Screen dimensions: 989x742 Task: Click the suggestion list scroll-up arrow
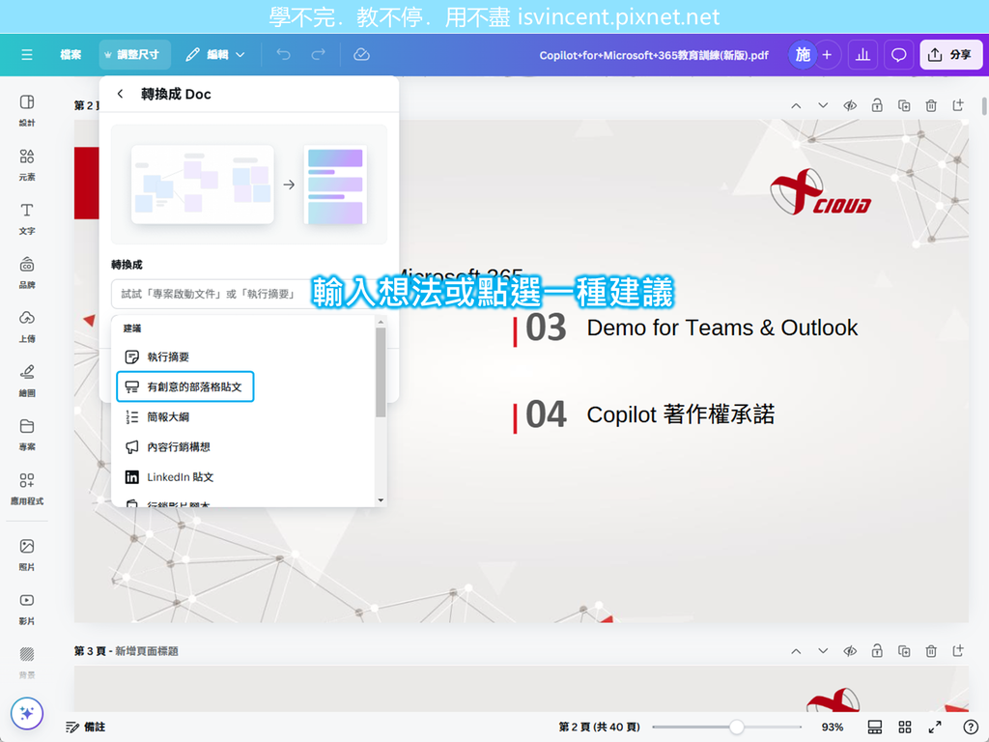click(x=381, y=322)
